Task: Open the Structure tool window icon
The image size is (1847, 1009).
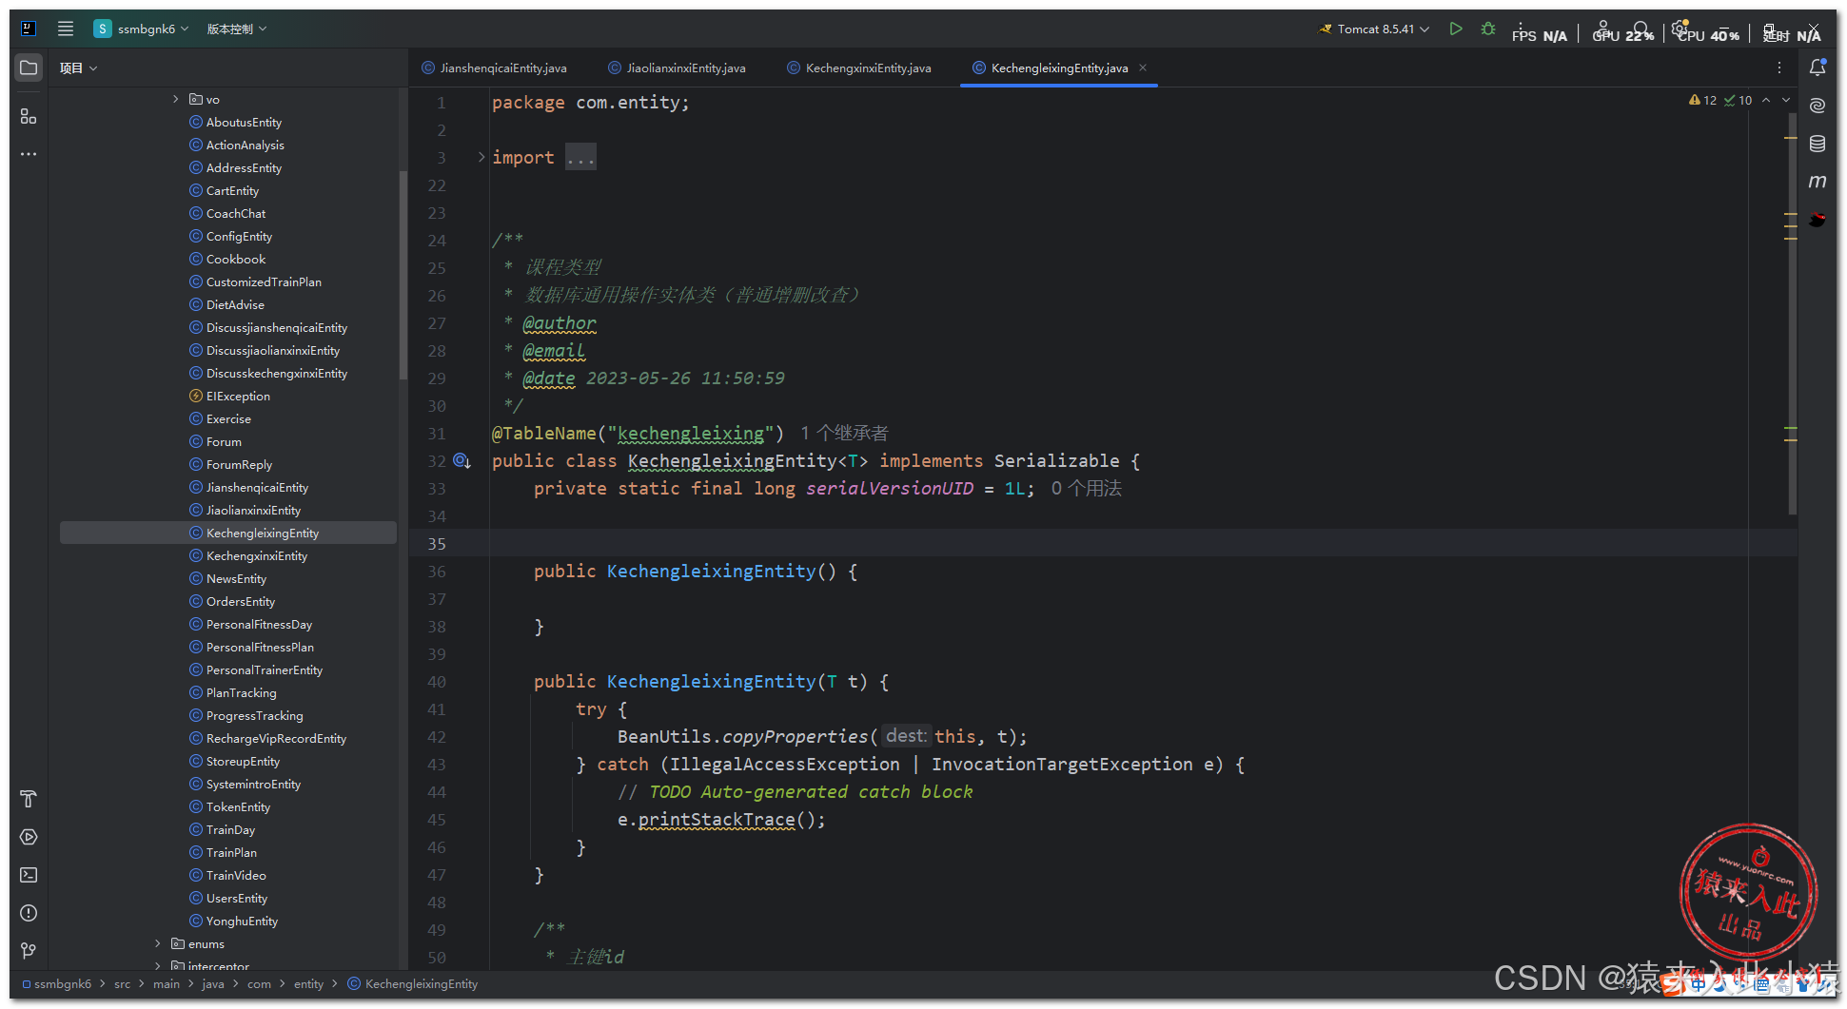Action: coord(29,116)
